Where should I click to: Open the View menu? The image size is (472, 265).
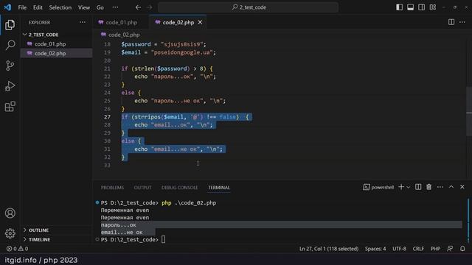point(84,7)
